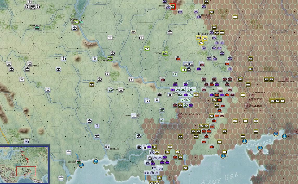The width and height of the screenshot is (298, 184).
Task: Select the infantry counter at Nikolaev
Action: pos(107,147)
